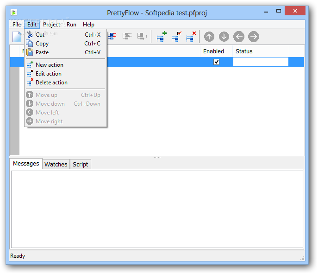
Task: Click the Move up arrow toolbar button
Action: click(209, 37)
